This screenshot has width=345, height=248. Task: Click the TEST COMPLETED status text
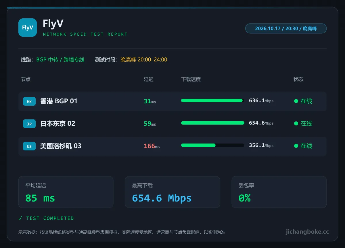50,218
